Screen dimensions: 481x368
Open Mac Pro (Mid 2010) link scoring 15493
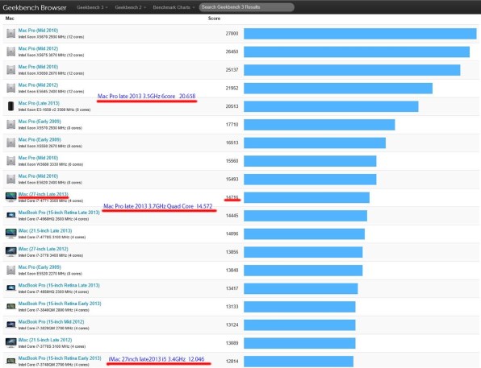click(x=38, y=176)
